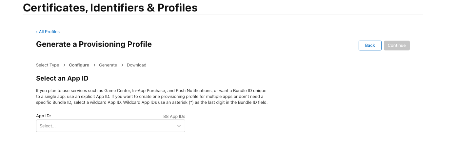This screenshot has height=149, width=455.
Task: Expand the App ID dropdown arrow
Action: tap(179, 126)
